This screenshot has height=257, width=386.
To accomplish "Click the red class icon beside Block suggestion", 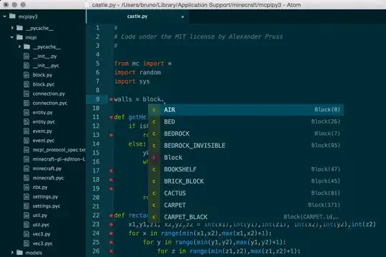I will click(x=154, y=157).
